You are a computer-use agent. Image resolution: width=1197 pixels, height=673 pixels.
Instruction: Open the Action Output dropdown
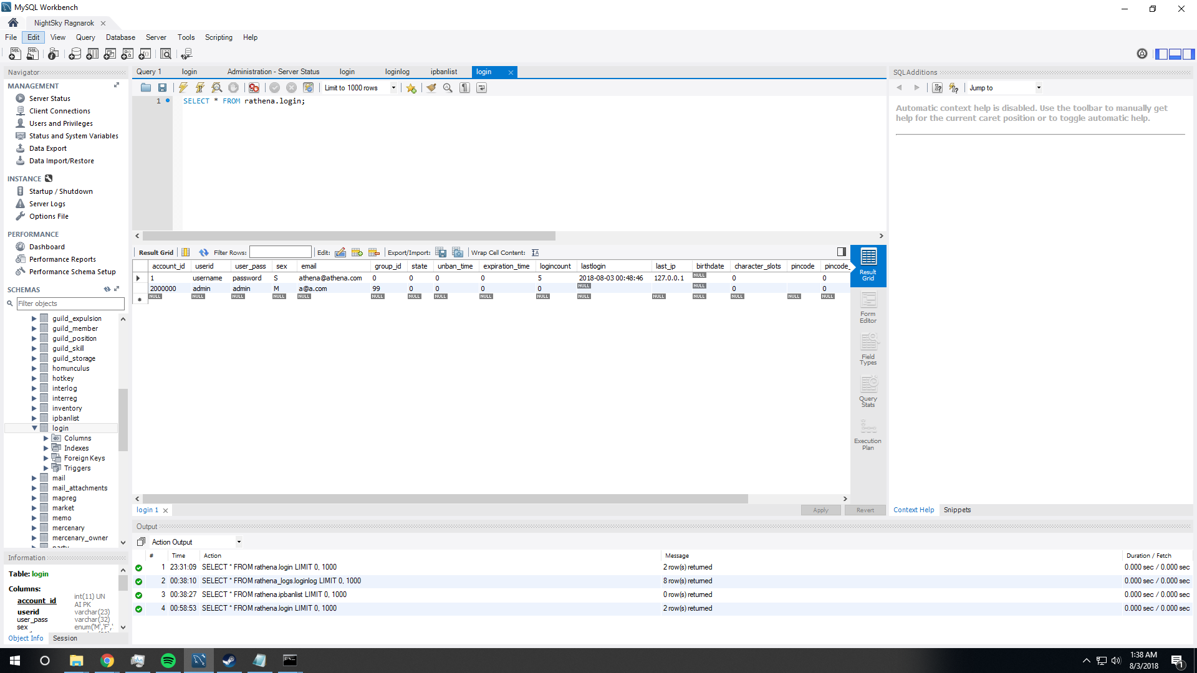(239, 542)
